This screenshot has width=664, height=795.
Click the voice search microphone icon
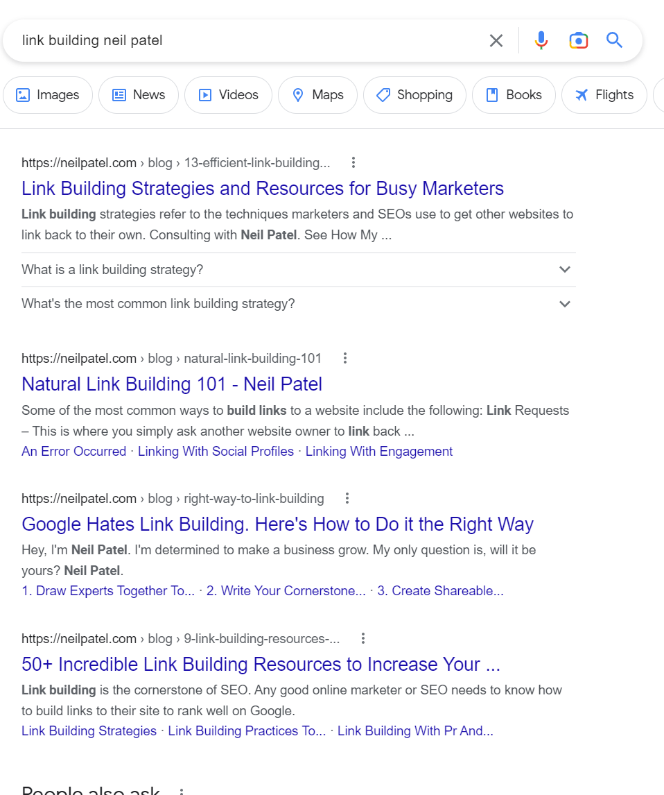click(x=541, y=40)
